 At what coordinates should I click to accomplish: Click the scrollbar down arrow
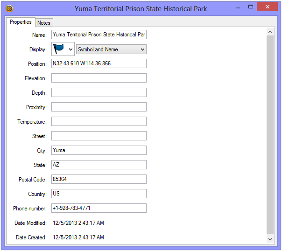click(x=270, y=238)
